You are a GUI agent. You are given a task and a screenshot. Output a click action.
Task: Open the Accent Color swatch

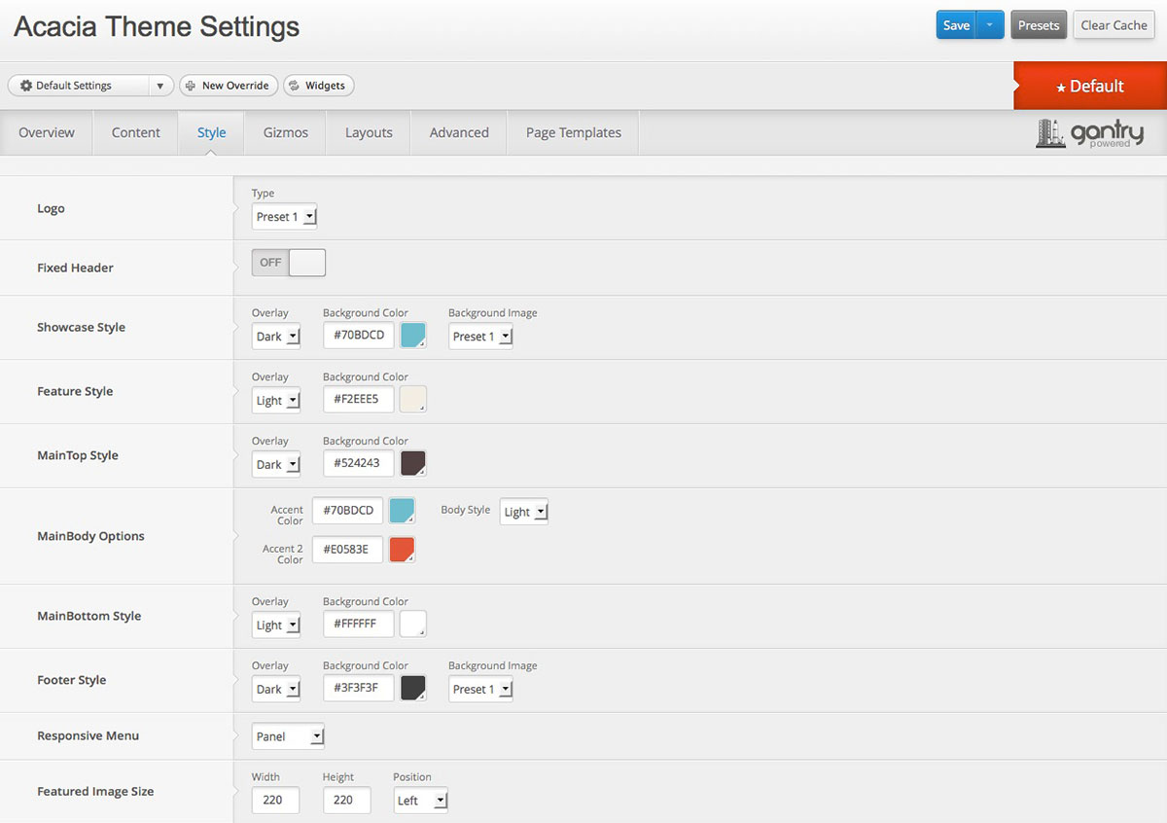pos(403,511)
